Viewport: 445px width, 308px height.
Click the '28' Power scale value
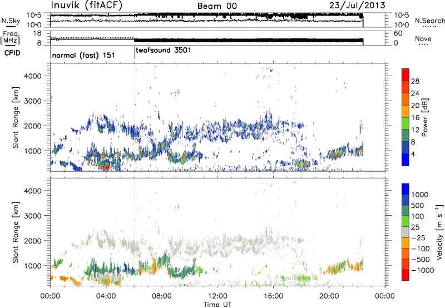click(x=415, y=81)
